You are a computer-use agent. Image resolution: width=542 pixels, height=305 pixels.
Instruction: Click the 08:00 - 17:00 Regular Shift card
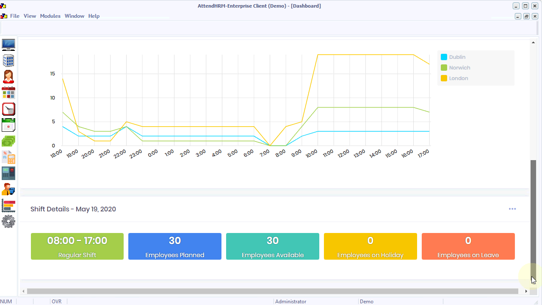coord(77,246)
